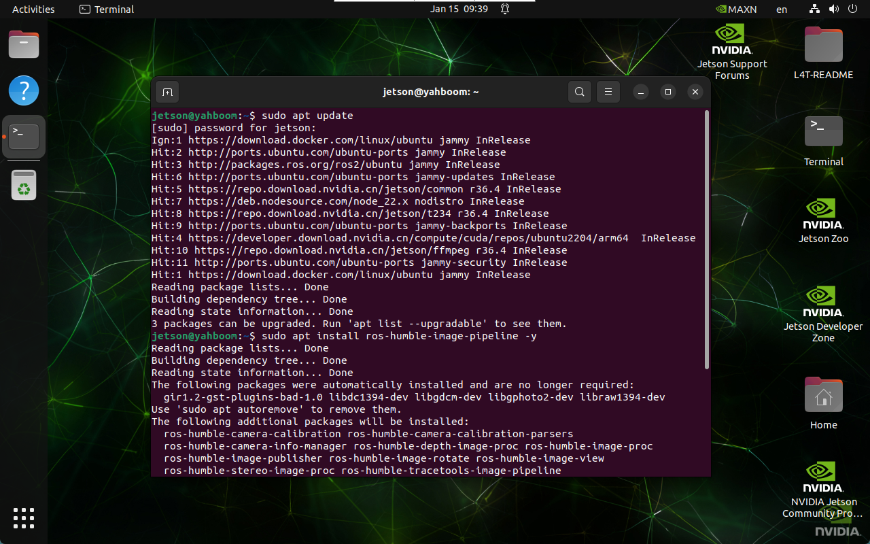The width and height of the screenshot is (870, 544).
Task: Open a new tab in the terminal window
Action: pyautogui.click(x=167, y=92)
